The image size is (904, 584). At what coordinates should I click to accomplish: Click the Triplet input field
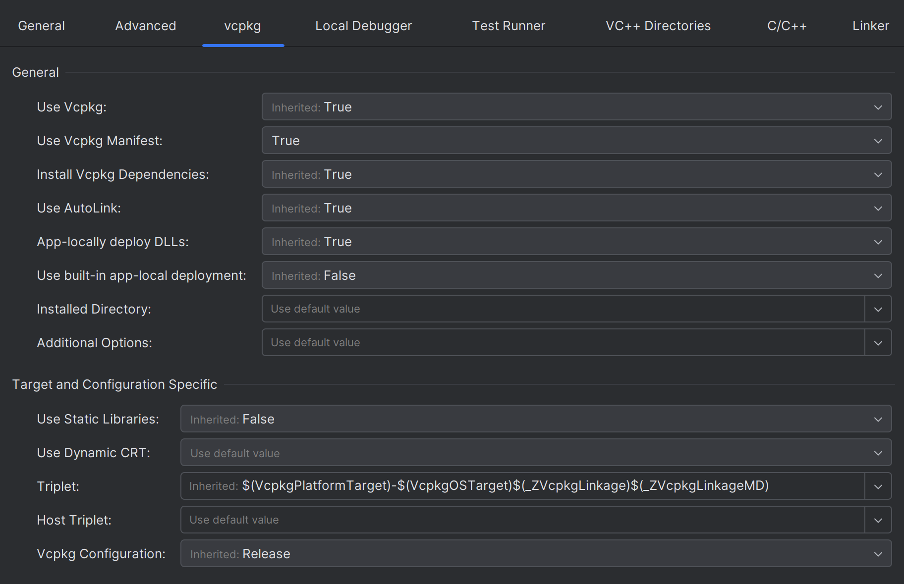tap(522, 486)
